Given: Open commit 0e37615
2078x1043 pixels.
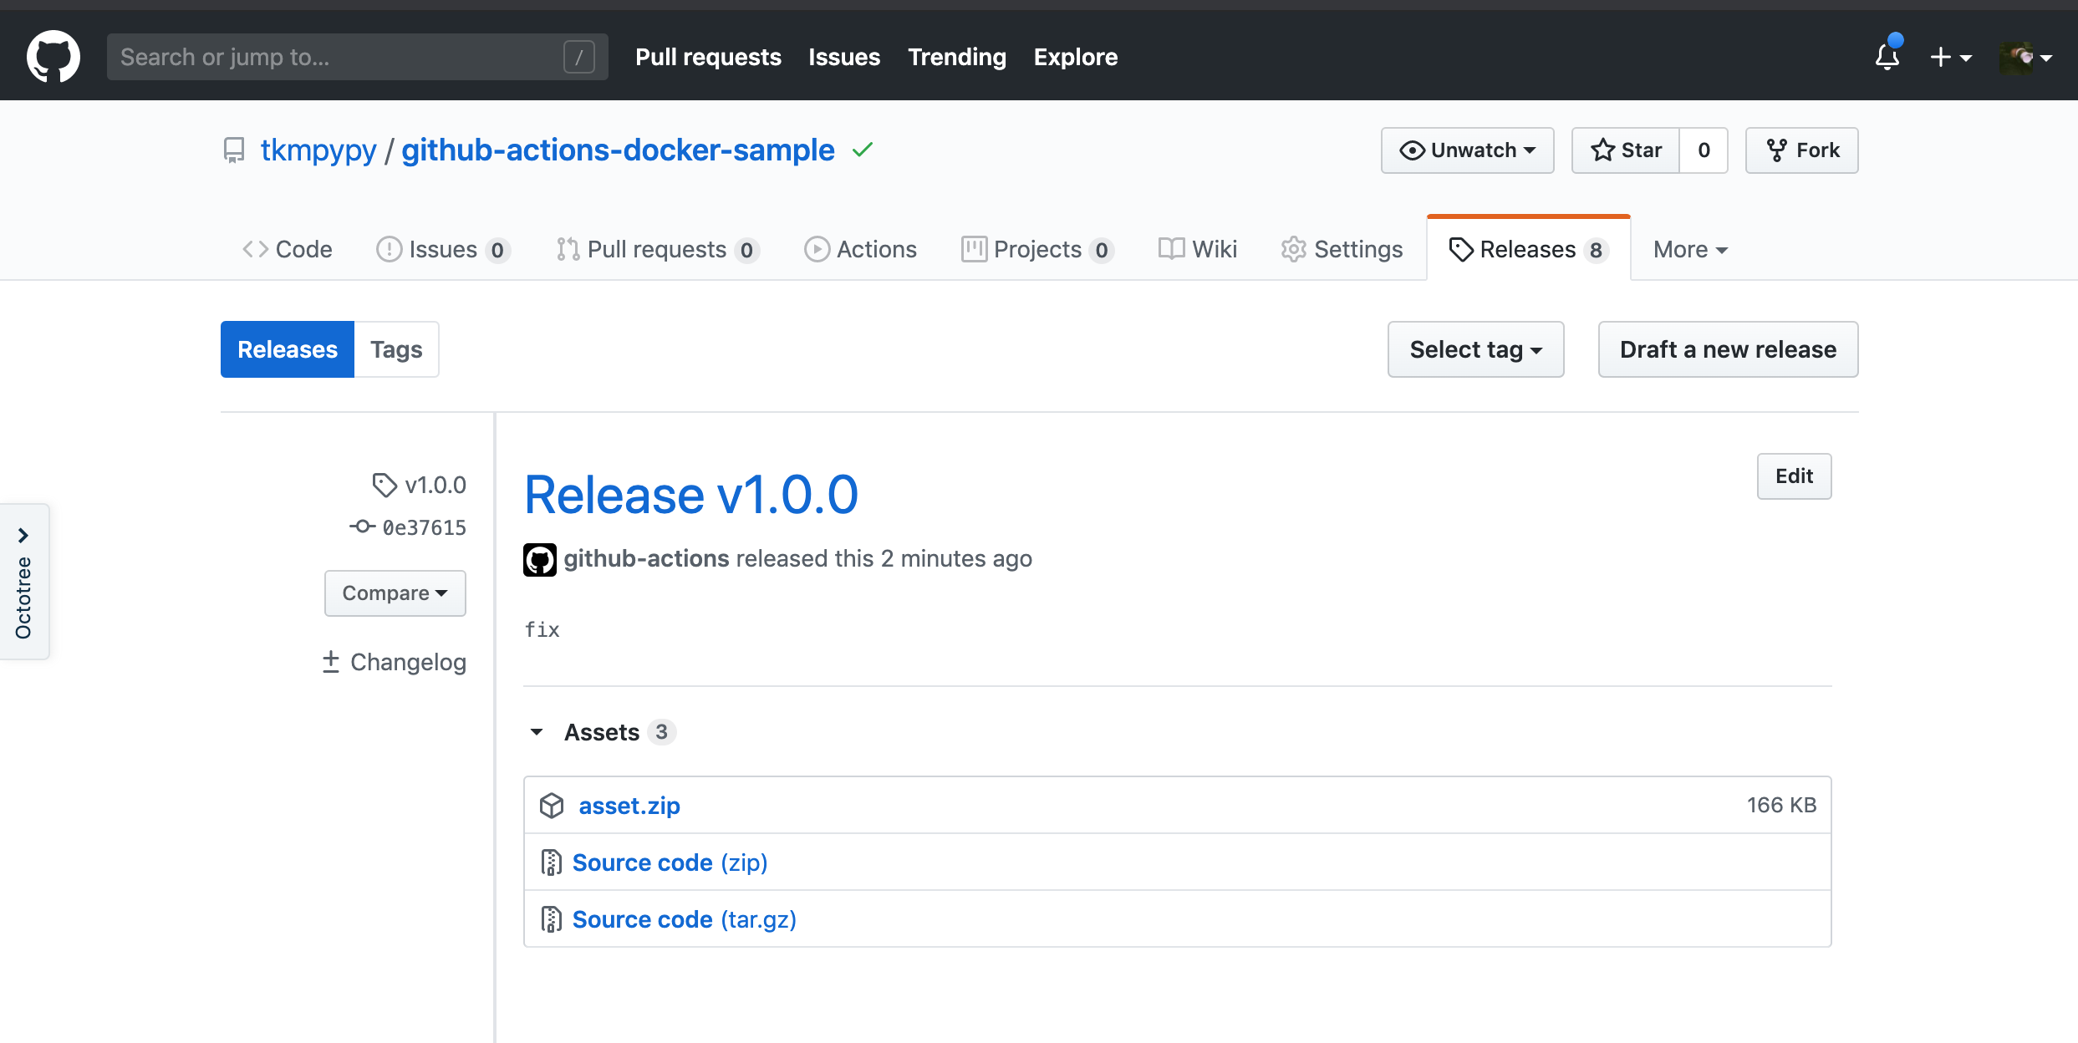Looking at the screenshot, I should [424, 527].
